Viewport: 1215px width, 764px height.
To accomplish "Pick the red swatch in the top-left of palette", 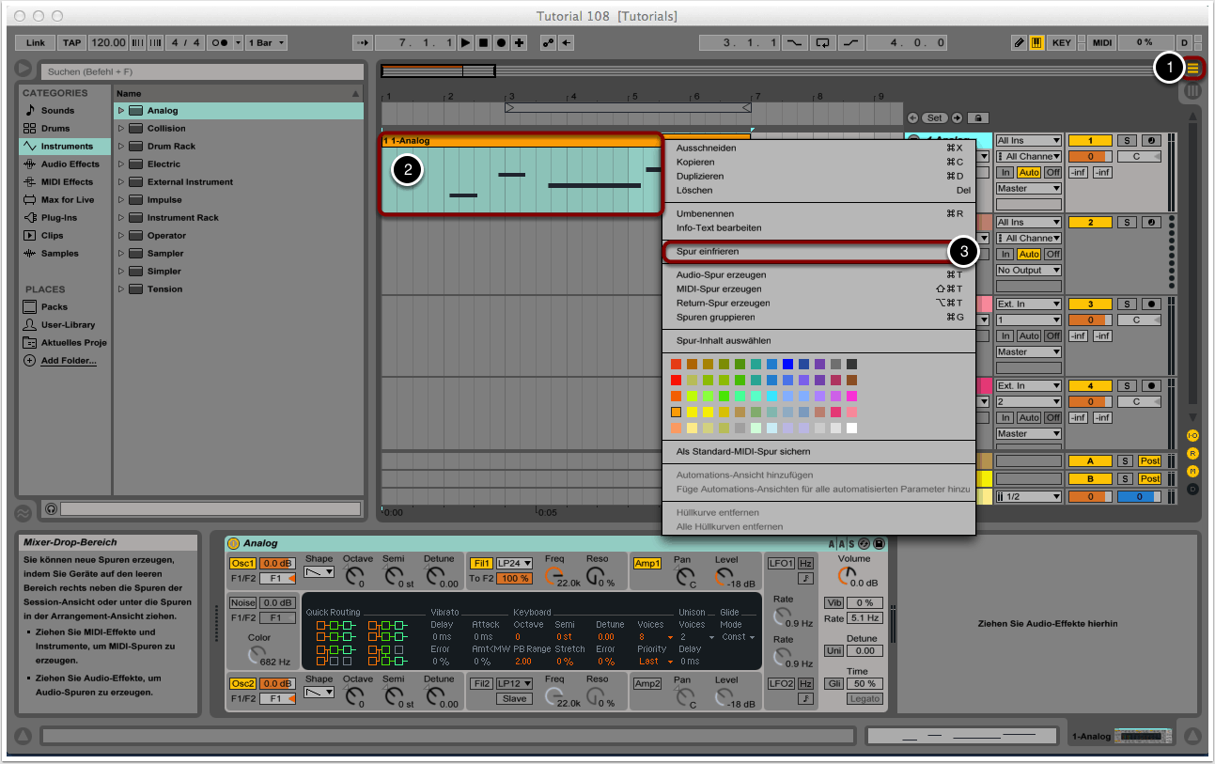I will click(x=676, y=365).
